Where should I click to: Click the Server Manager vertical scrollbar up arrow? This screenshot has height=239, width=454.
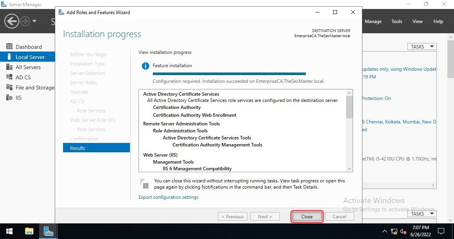tap(451, 37)
